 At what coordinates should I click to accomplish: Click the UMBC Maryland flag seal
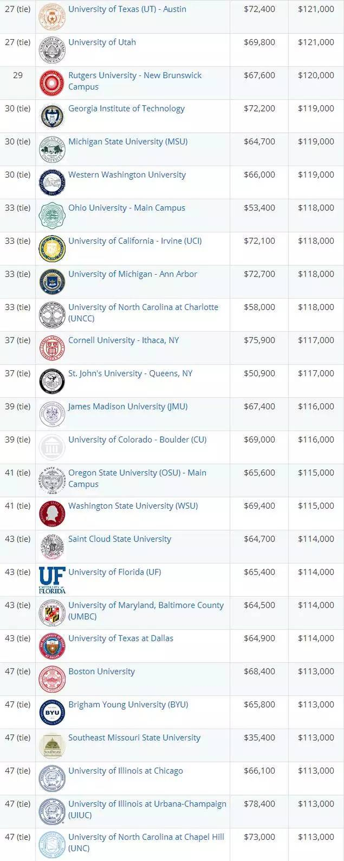pyautogui.click(x=52, y=613)
